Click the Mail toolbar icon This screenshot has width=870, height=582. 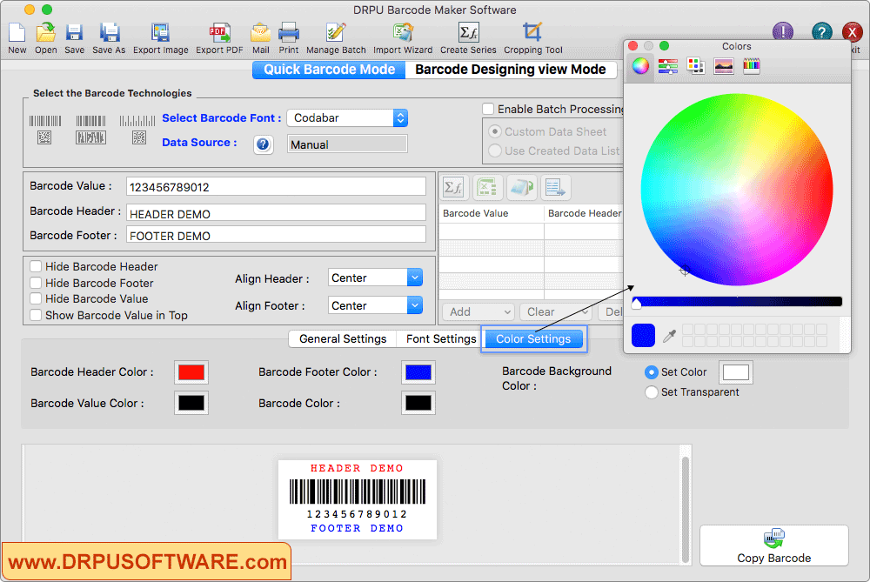(260, 32)
